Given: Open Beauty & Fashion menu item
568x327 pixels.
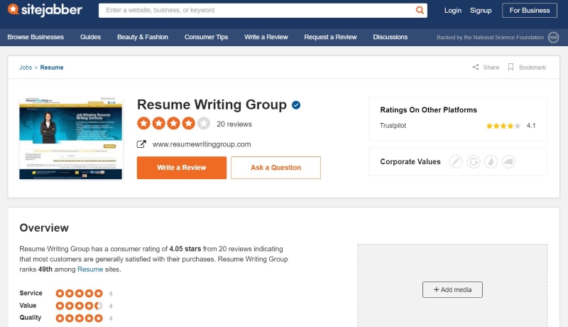Looking at the screenshot, I should (x=143, y=37).
